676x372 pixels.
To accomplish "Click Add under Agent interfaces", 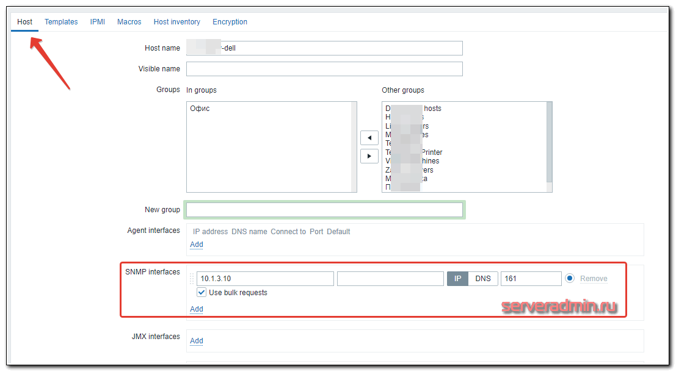I will pyautogui.click(x=197, y=245).
